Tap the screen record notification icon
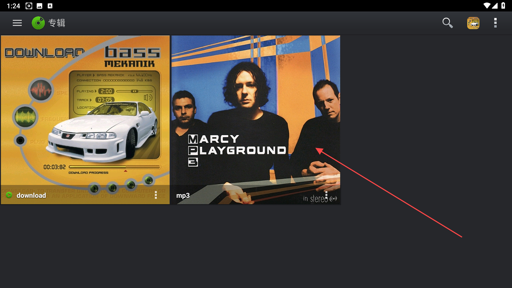 pos(29,6)
